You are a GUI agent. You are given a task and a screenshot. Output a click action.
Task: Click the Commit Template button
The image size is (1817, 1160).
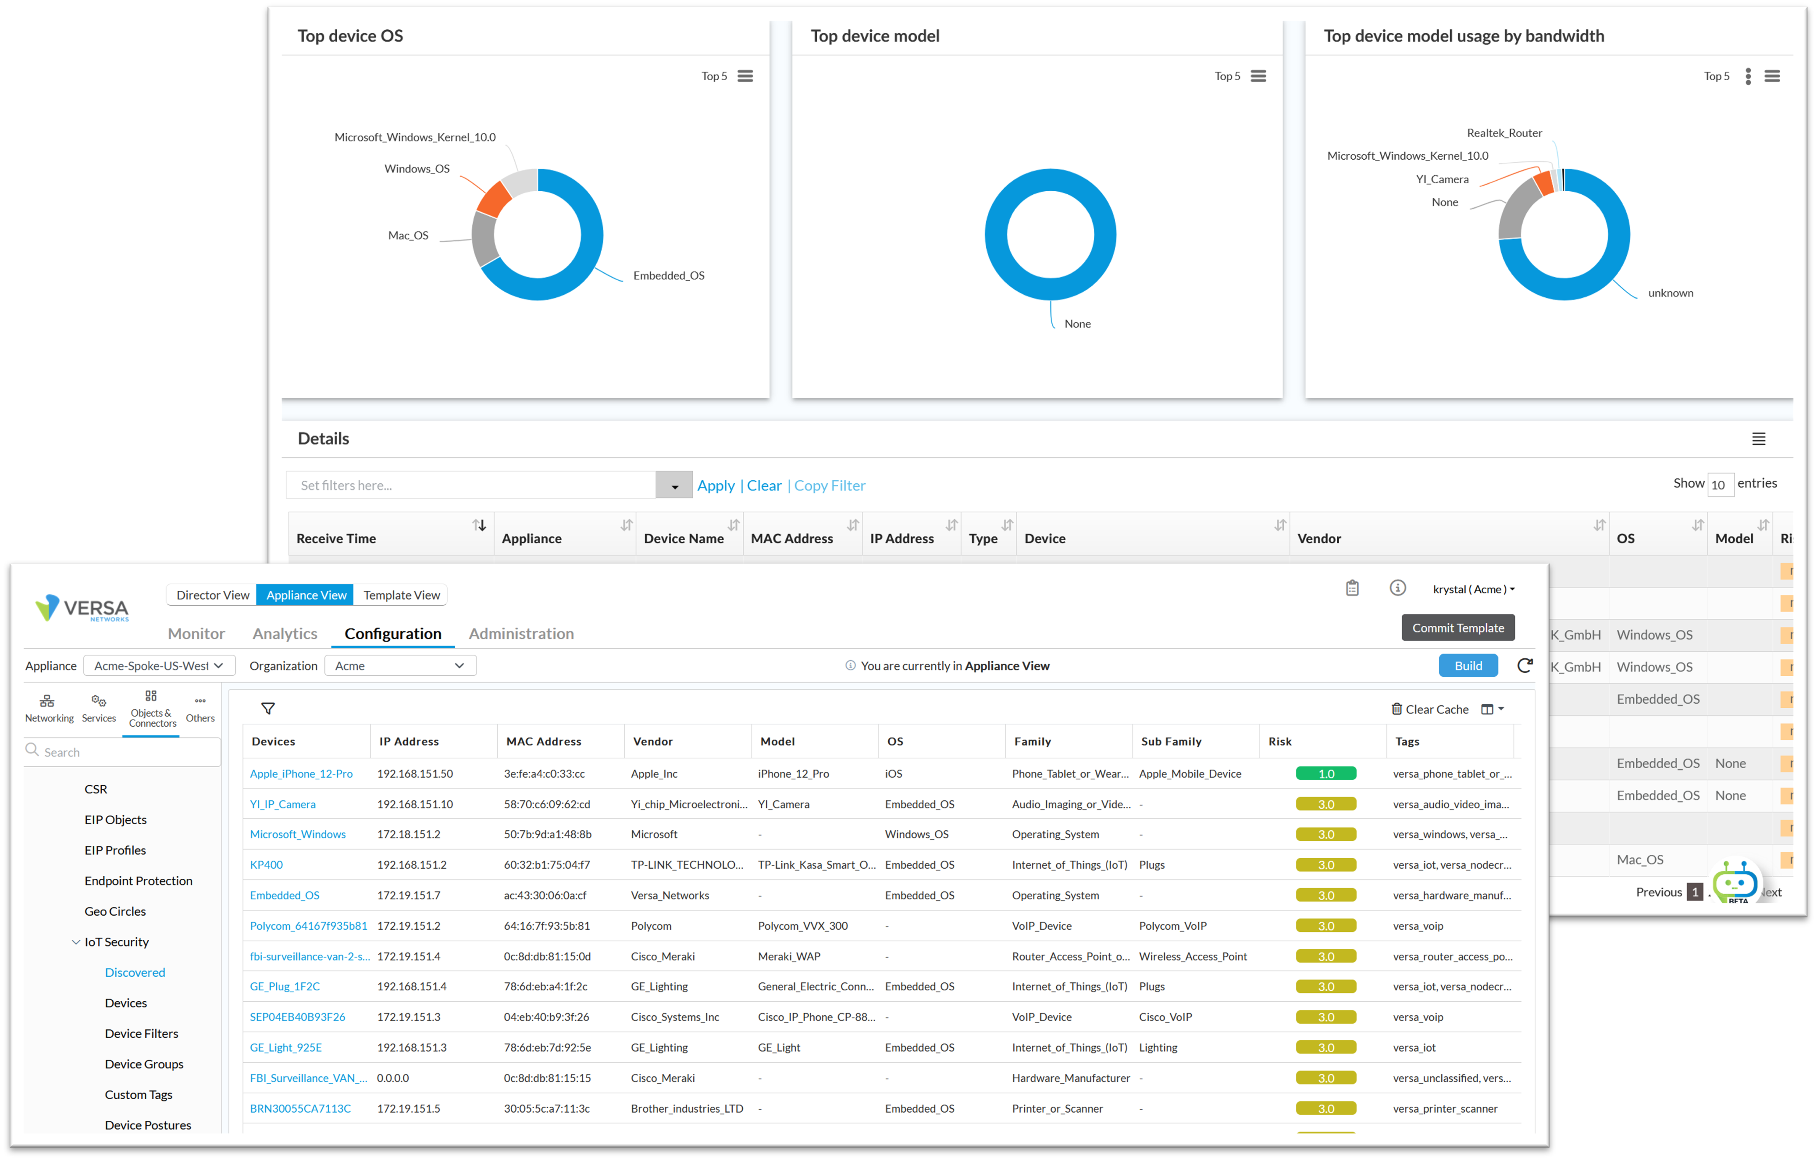(x=1457, y=627)
